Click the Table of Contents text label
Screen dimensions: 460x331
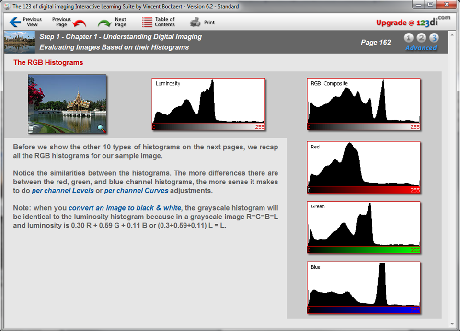click(165, 22)
